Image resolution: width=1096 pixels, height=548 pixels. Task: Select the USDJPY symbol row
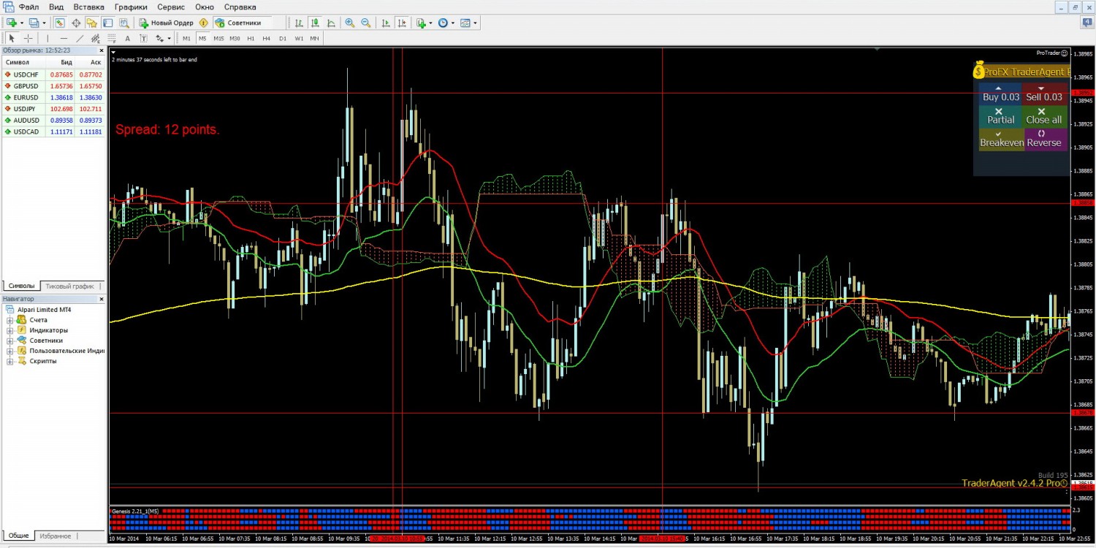[53, 109]
